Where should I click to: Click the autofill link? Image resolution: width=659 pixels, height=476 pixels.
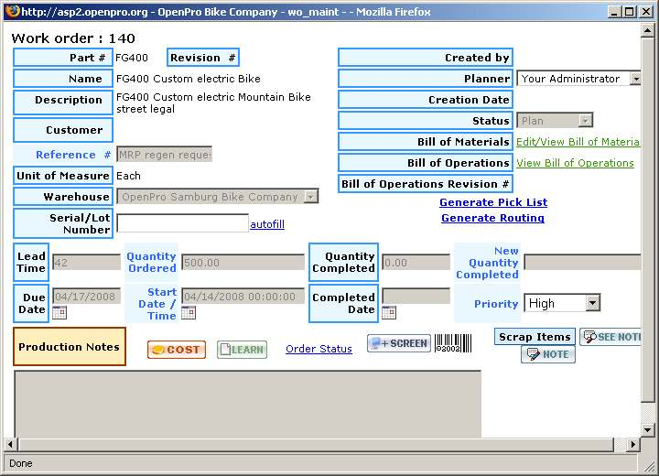[267, 224]
